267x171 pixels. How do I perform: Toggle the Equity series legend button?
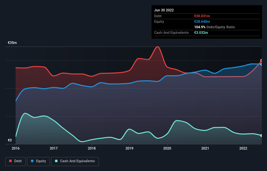[38, 161]
